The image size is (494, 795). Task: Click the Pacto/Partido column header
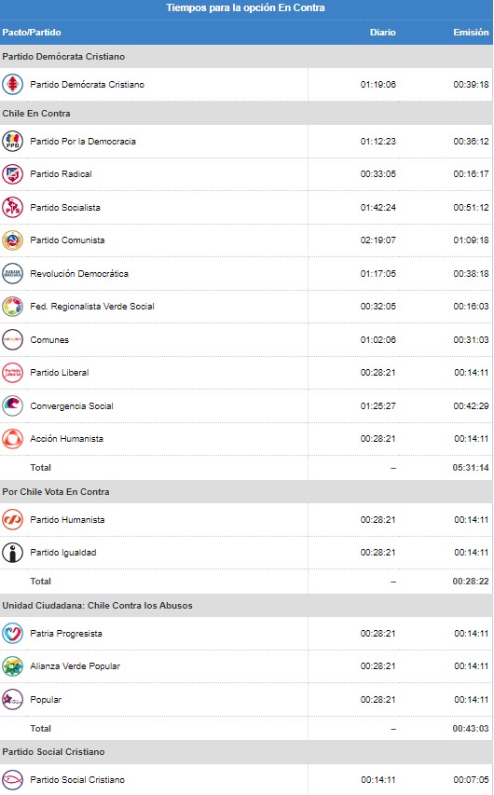point(32,32)
